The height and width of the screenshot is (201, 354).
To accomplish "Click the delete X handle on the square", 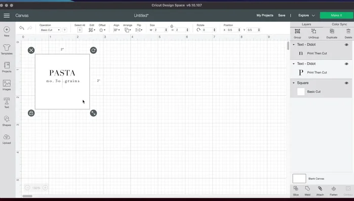I will pyautogui.click(x=31, y=50).
